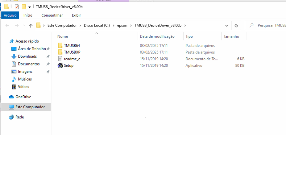
Task: Open Vídeos in navigation pane
Action: [23, 87]
